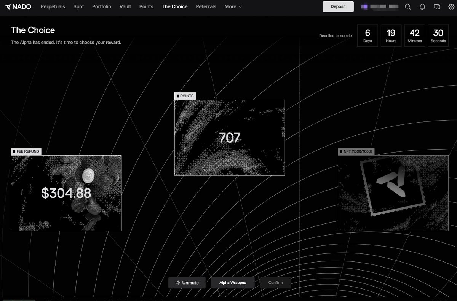
Task: Select the Points 707 card
Action: point(230,138)
